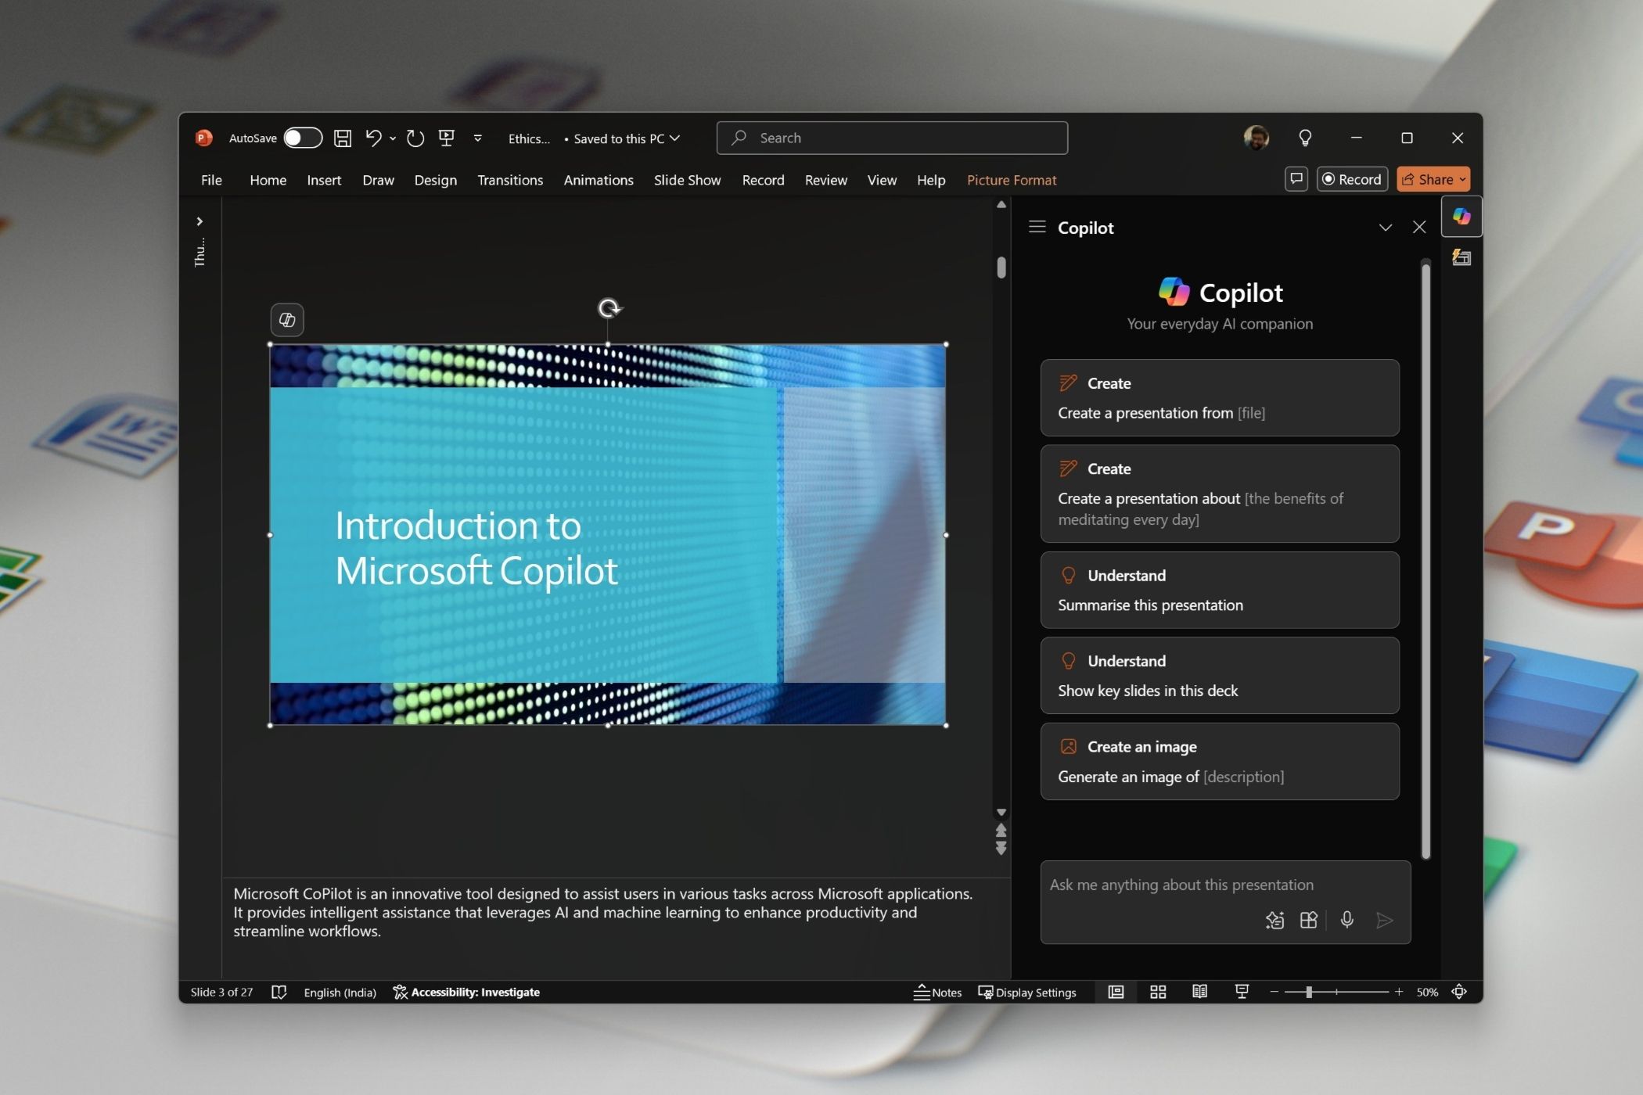Click the Record button in ribbon
Screen dimensions: 1643x1095
(1351, 179)
